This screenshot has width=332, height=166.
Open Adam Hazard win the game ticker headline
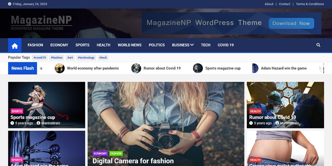284,68
